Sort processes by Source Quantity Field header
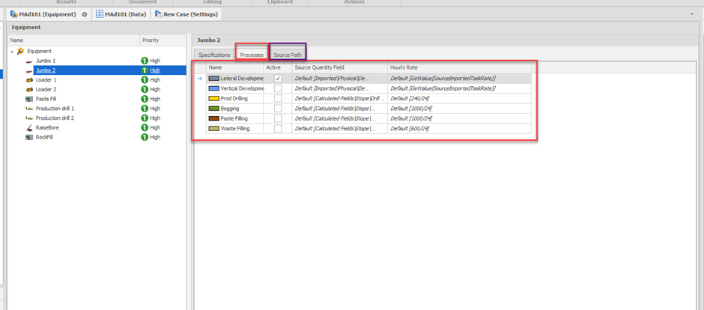The image size is (704, 310). coord(337,67)
